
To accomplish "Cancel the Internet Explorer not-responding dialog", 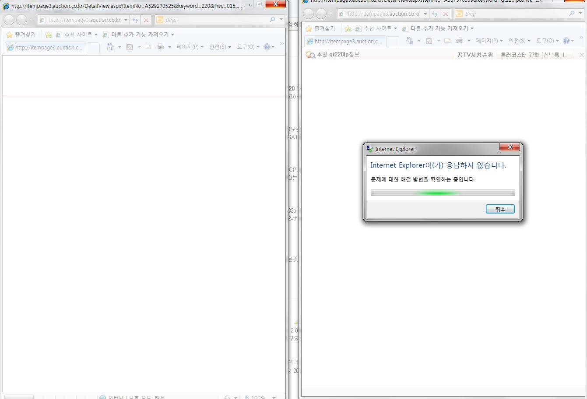I will coord(500,209).
